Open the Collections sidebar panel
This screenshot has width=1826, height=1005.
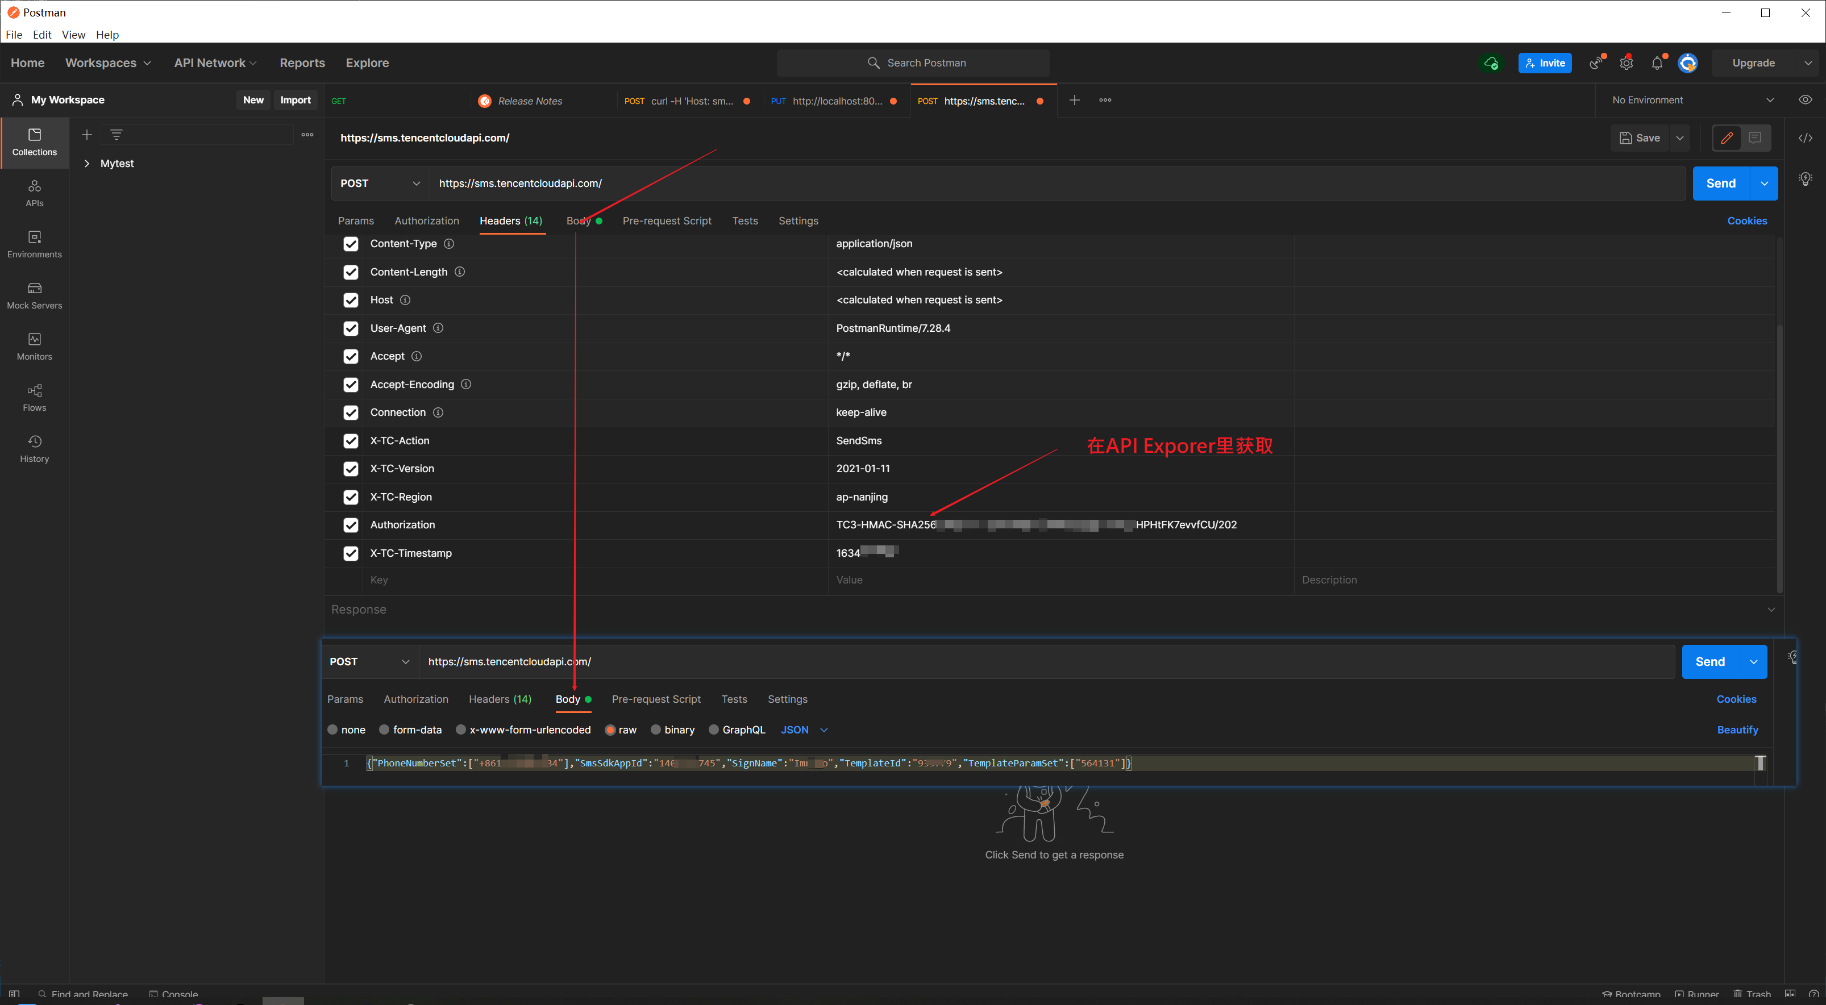click(34, 142)
